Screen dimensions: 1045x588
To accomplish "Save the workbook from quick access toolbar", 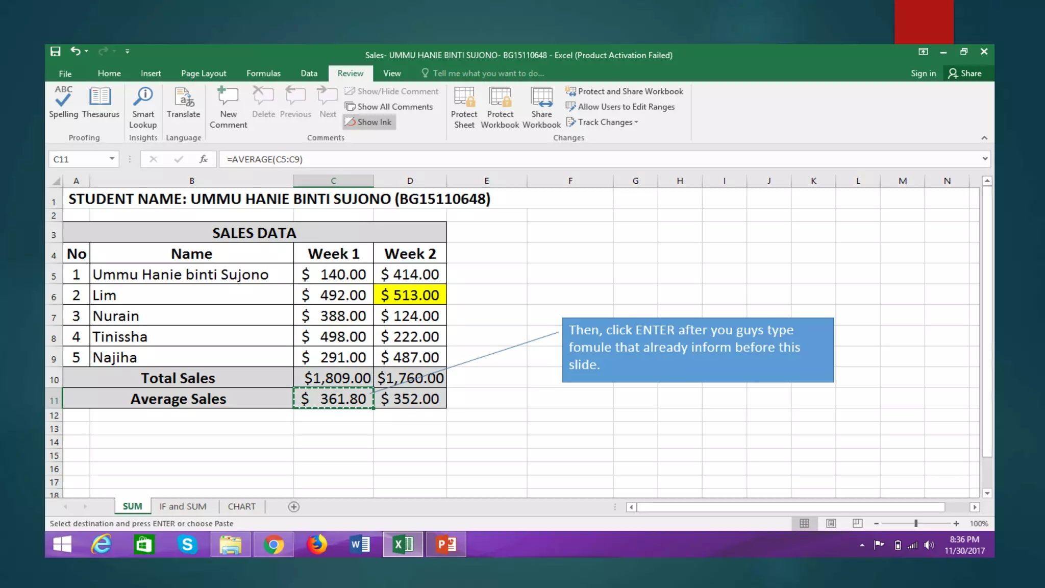I will (x=56, y=51).
